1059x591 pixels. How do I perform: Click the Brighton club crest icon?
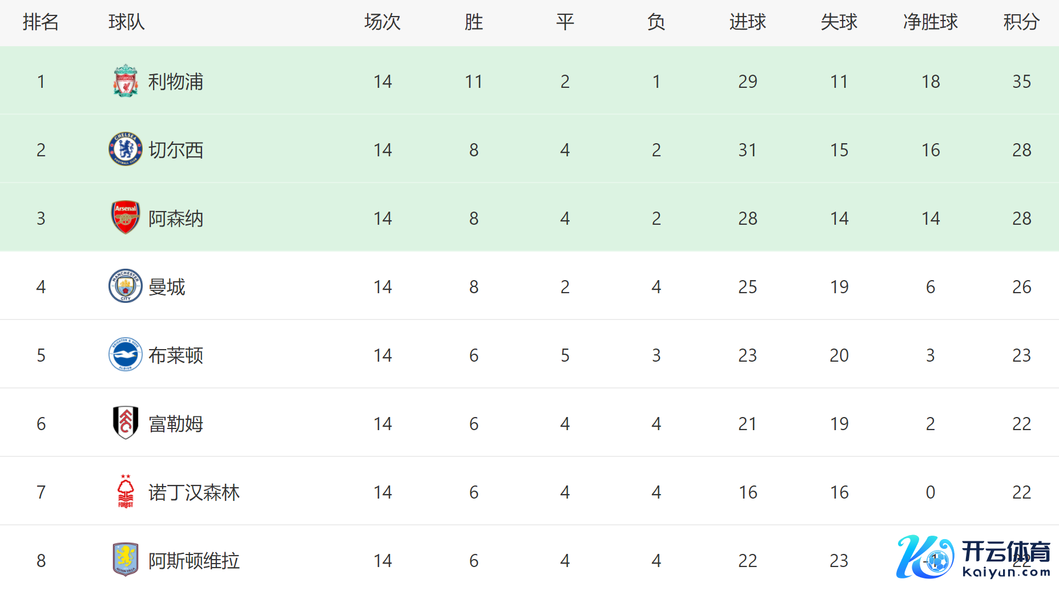click(x=125, y=354)
